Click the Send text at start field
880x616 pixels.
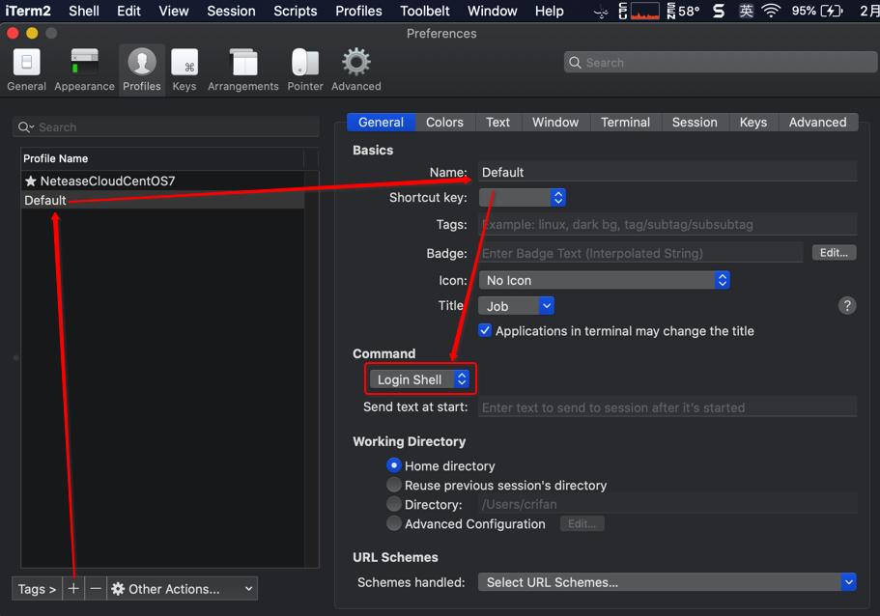tap(667, 407)
